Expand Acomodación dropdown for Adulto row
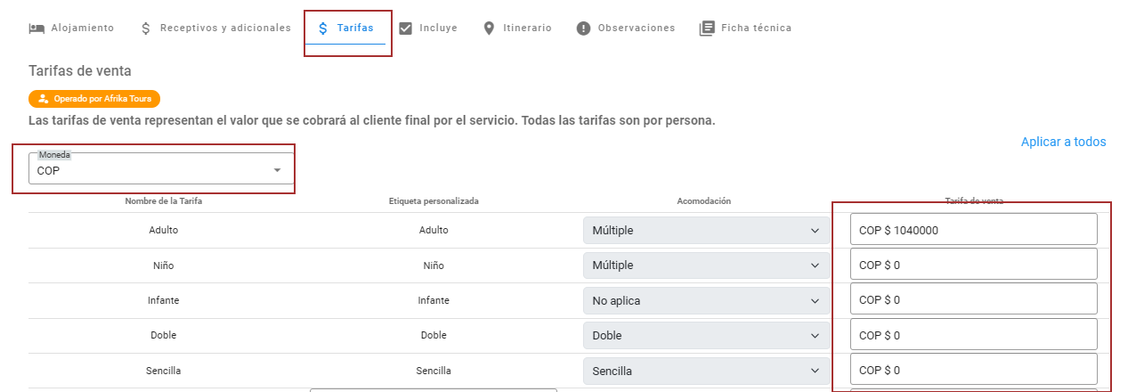 click(706, 231)
